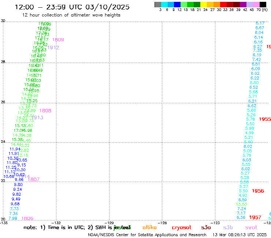Click the 's3b' satellite legend label

tap(228, 227)
